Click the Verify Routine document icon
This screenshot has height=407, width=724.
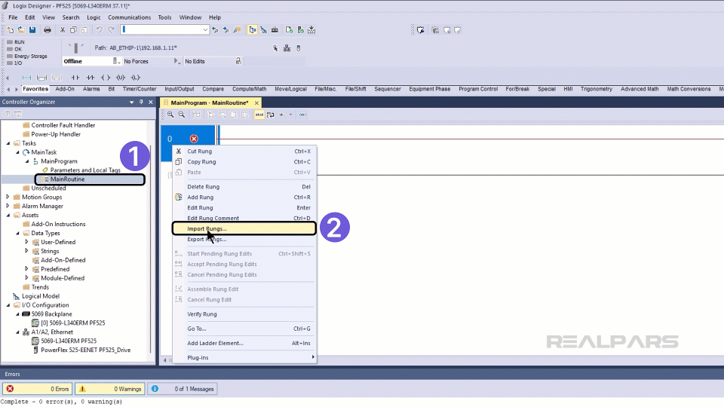(289, 30)
